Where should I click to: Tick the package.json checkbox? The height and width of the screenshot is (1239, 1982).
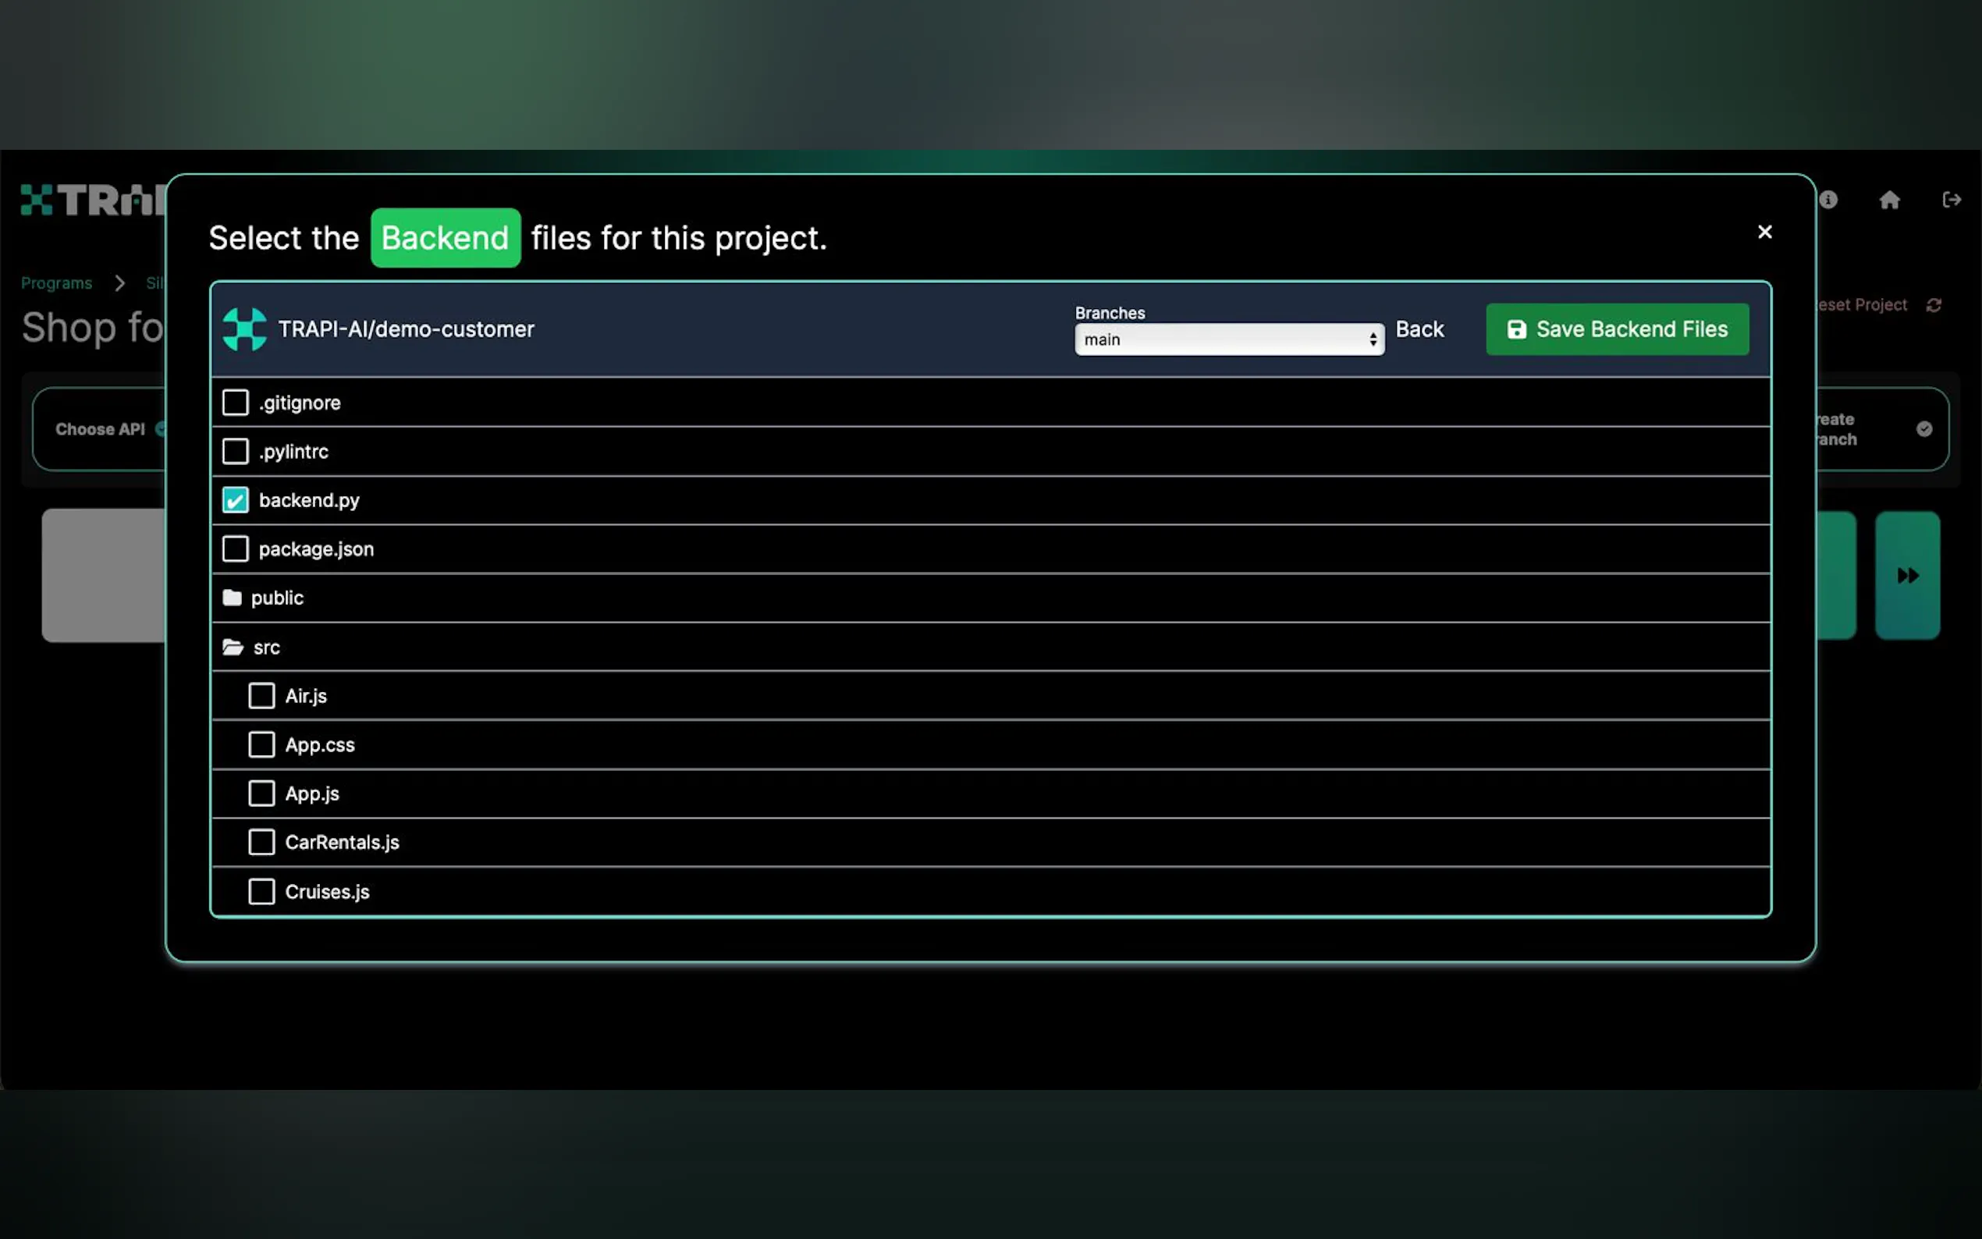(x=235, y=549)
